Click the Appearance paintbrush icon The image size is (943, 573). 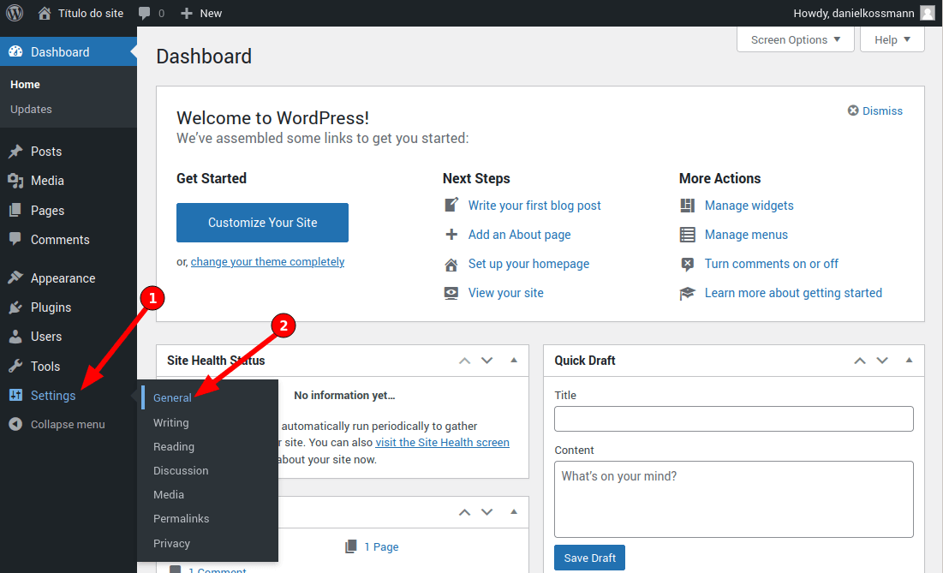(x=15, y=278)
